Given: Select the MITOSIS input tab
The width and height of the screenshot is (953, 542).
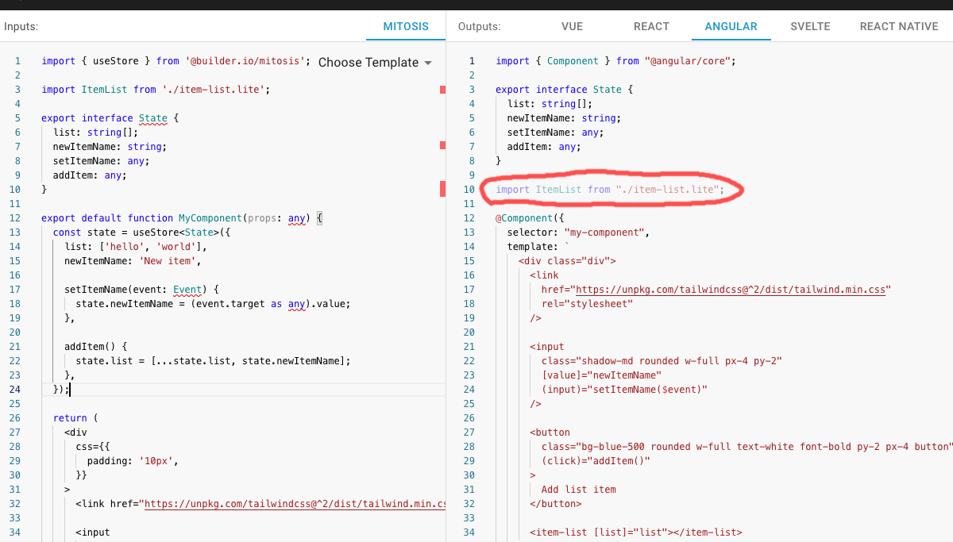Looking at the screenshot, I should pyautogui.click(x=405, y=26).
